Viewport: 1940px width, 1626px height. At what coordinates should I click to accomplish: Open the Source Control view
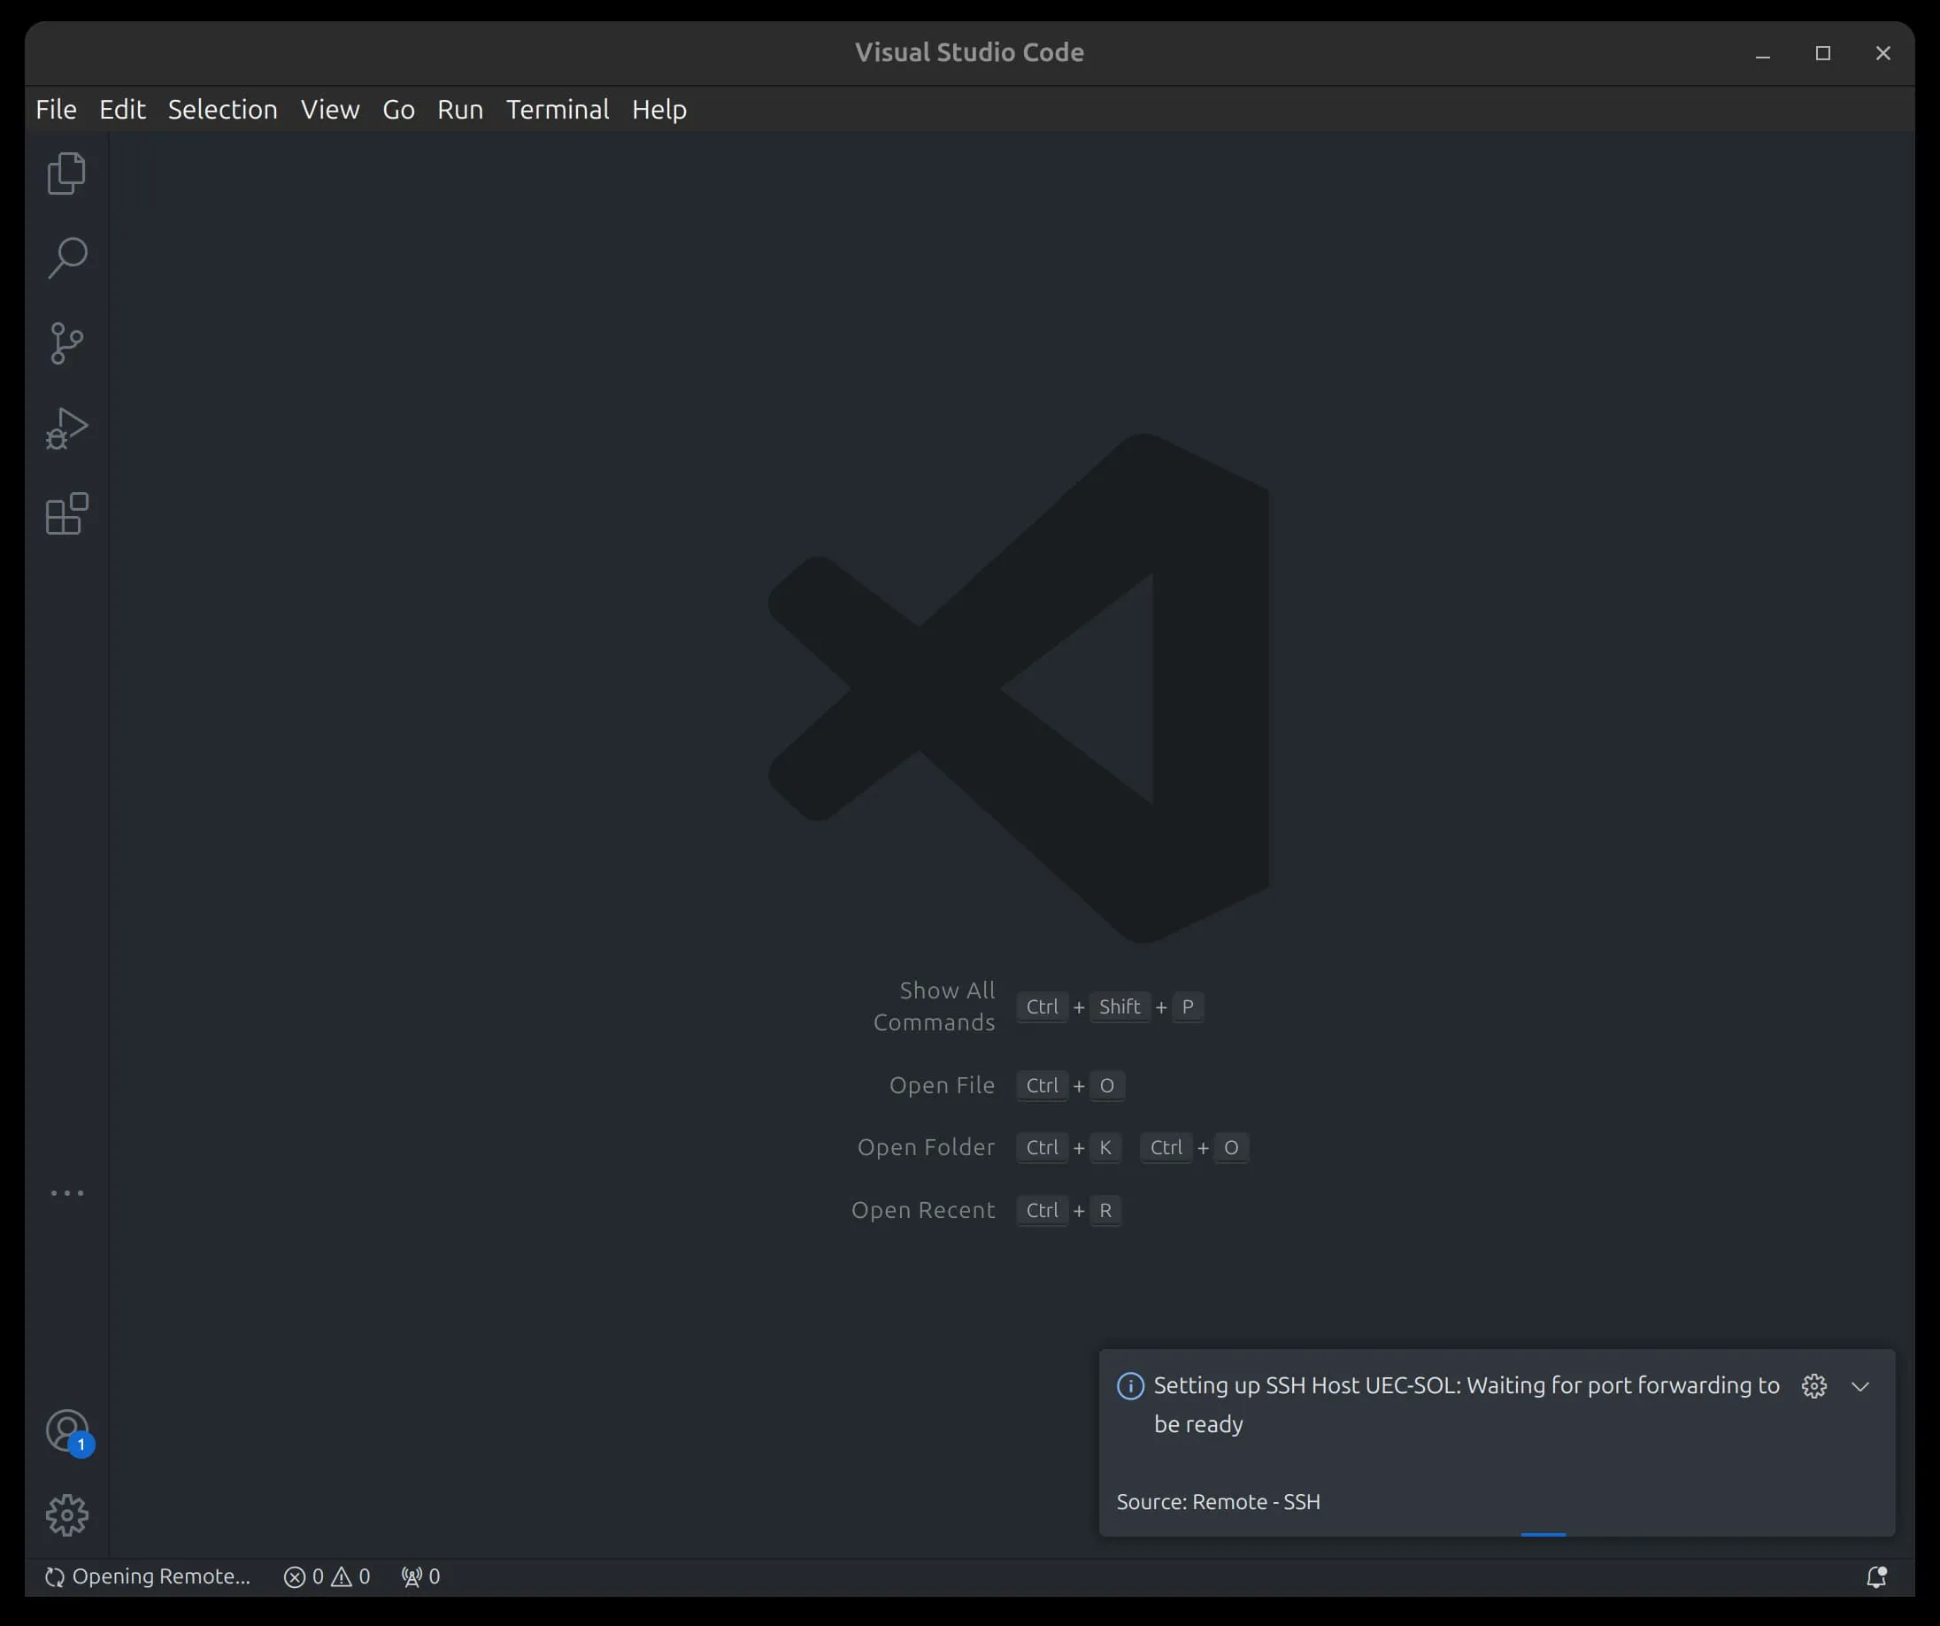(66, 343)
